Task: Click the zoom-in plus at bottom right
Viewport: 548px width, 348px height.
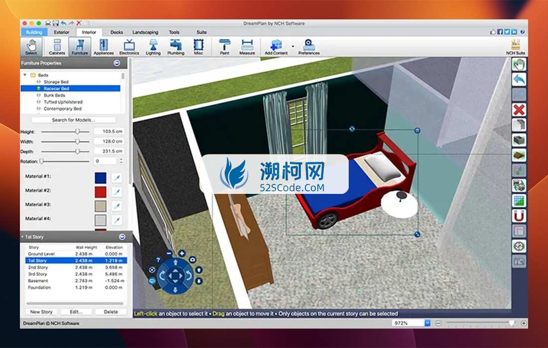Action: (524, 323)
